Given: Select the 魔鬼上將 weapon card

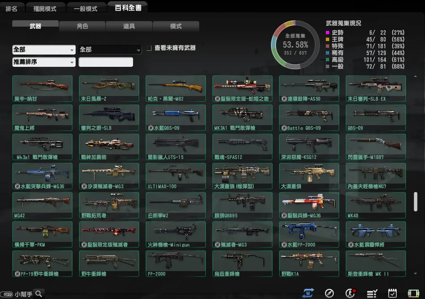Looking at the screenshot, I should pyautogui.click(x=42, y=118).
